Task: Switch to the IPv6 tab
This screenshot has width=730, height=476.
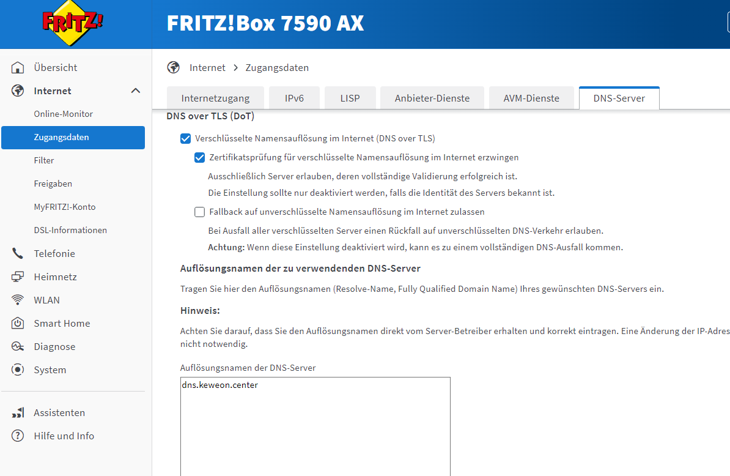Action: [x=294, y=98]
